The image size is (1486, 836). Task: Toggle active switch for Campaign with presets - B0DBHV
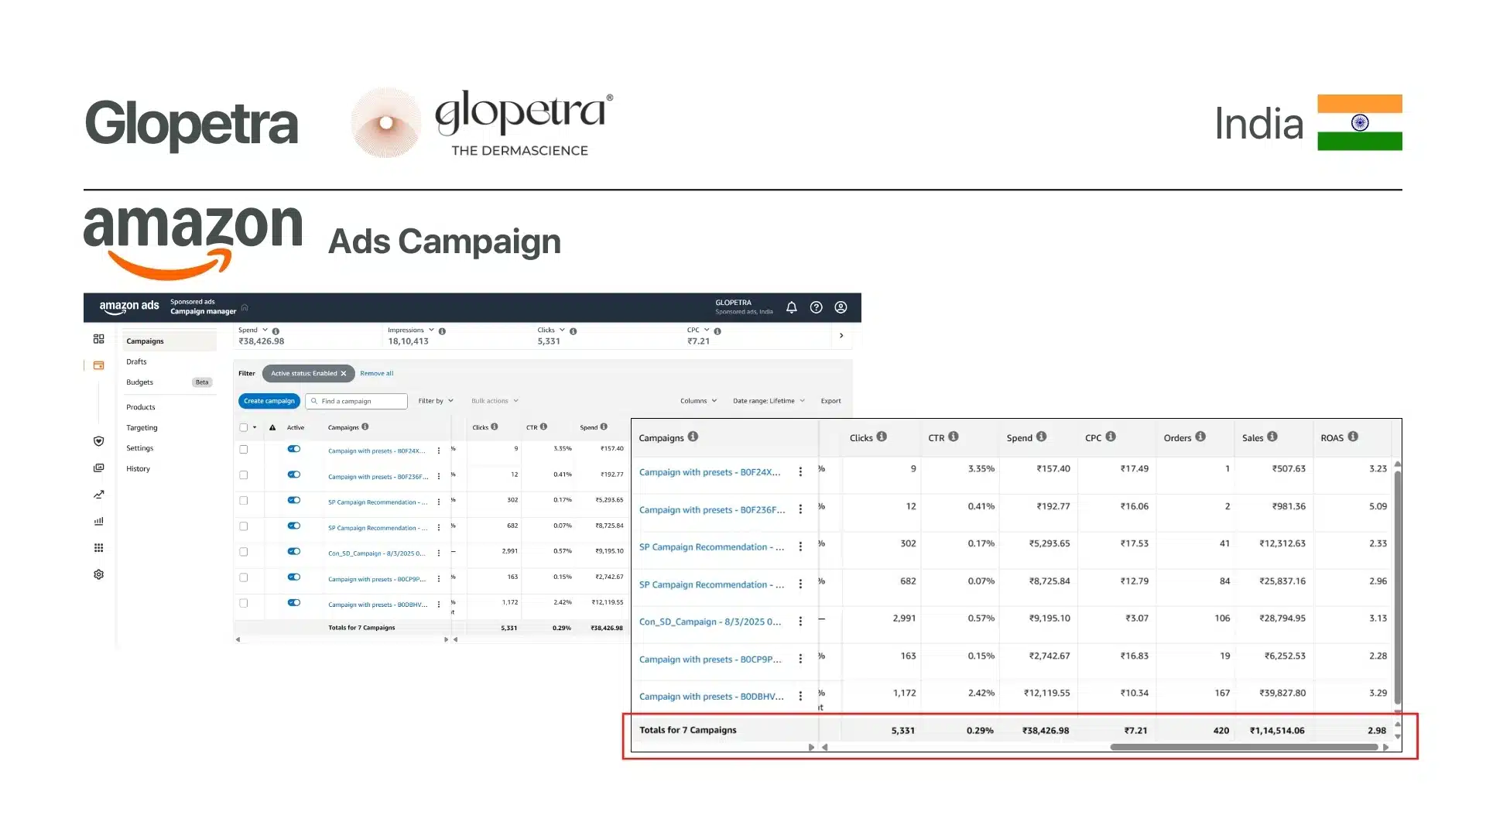coord(293,602)
